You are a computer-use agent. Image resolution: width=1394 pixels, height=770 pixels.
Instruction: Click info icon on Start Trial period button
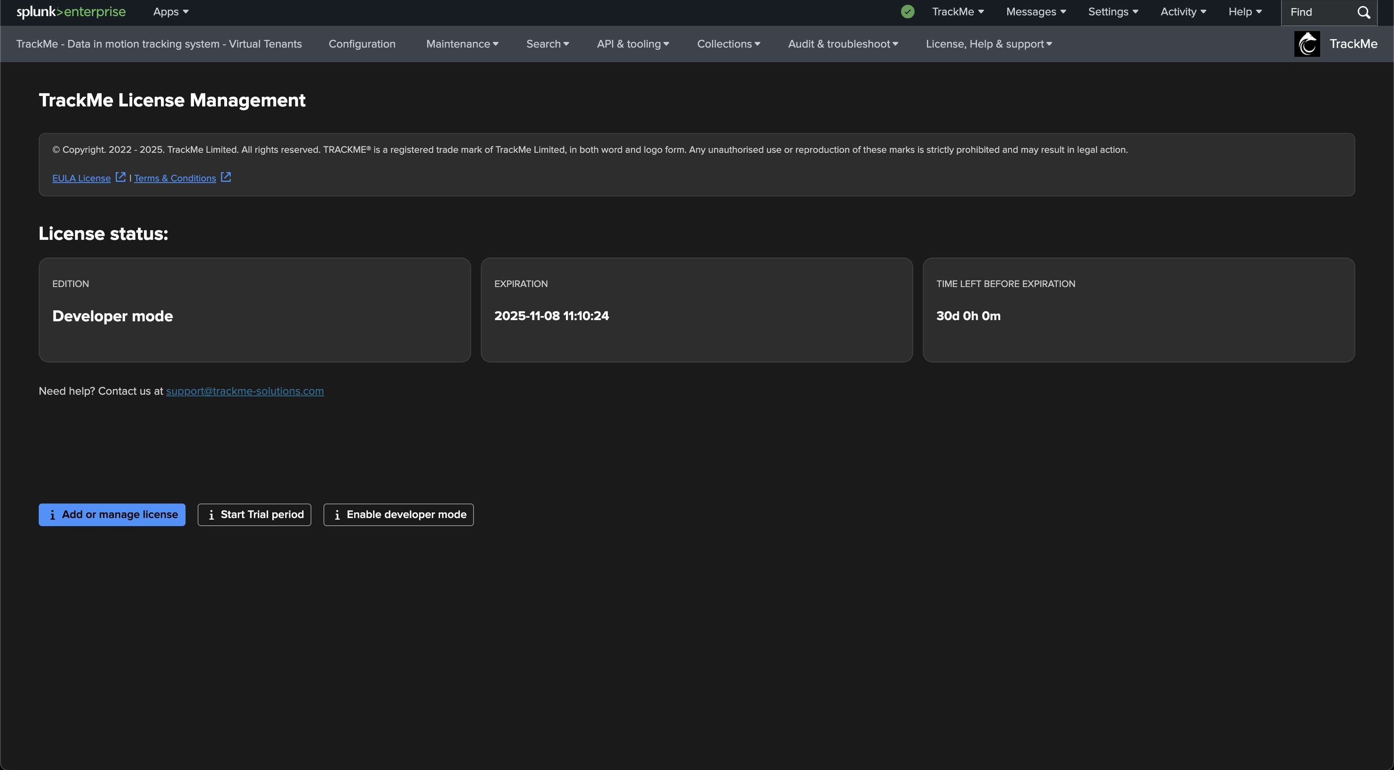click(x=211, y=515)
